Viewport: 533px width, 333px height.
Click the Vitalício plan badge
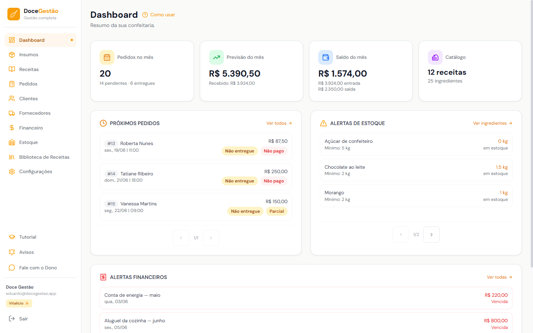click(x=19, y=303)
